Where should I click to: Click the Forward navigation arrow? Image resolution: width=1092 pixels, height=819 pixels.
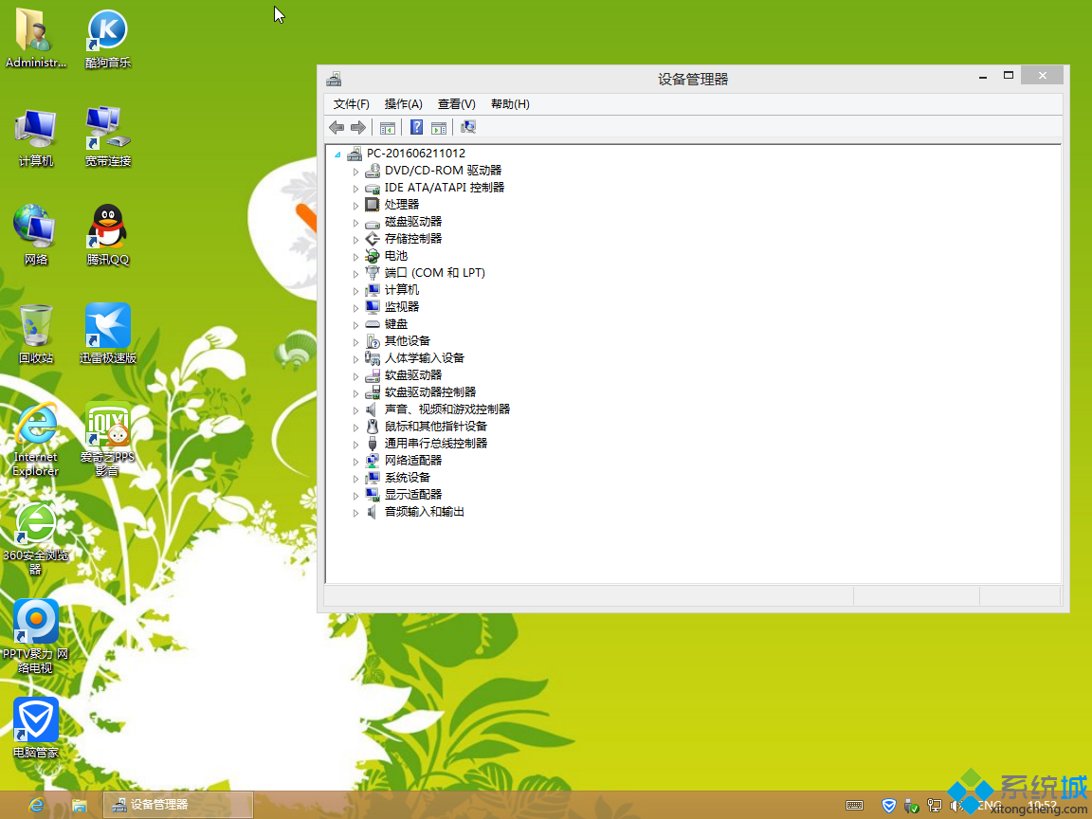pyautogui.click(x=358, y=126)
